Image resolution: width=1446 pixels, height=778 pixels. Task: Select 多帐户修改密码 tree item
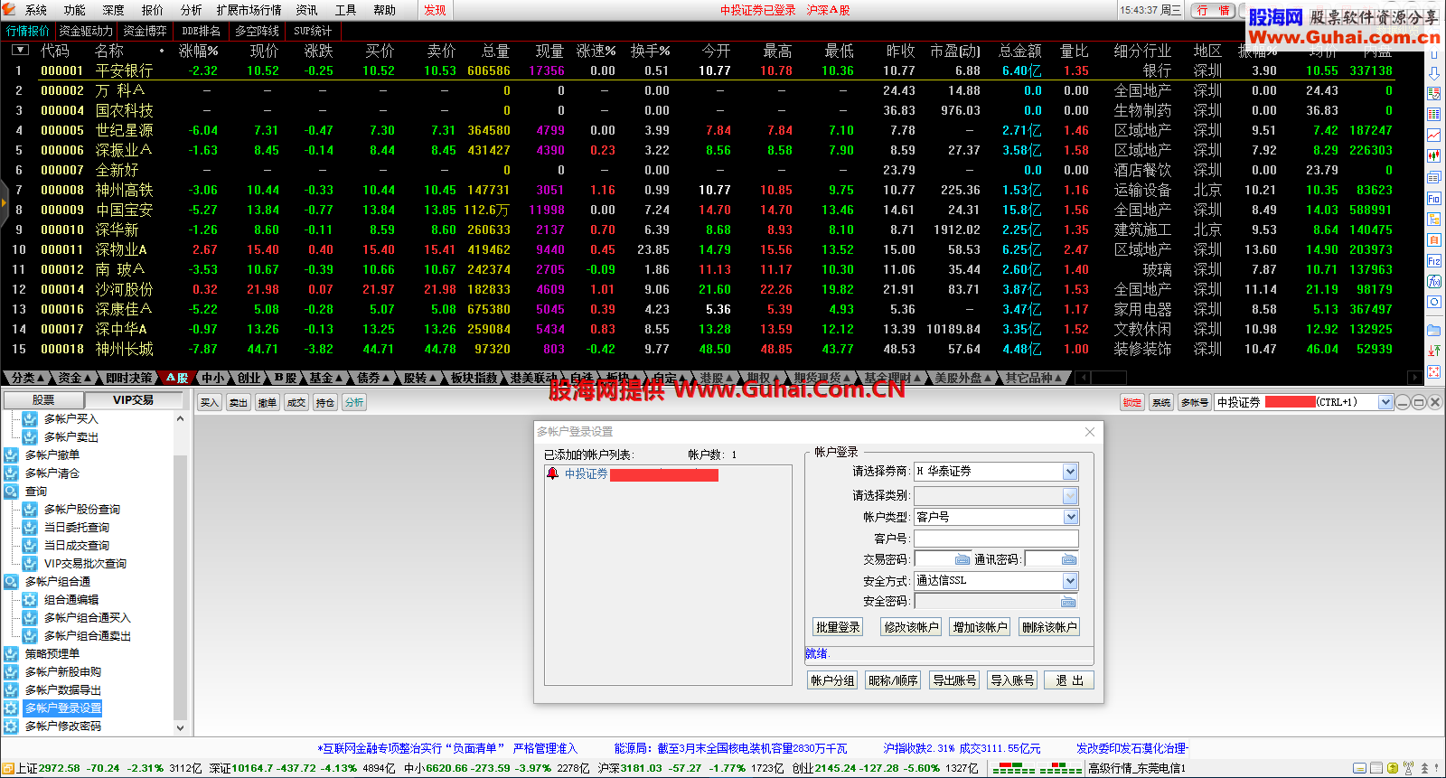pyautogui.click(x=62, y=726)
